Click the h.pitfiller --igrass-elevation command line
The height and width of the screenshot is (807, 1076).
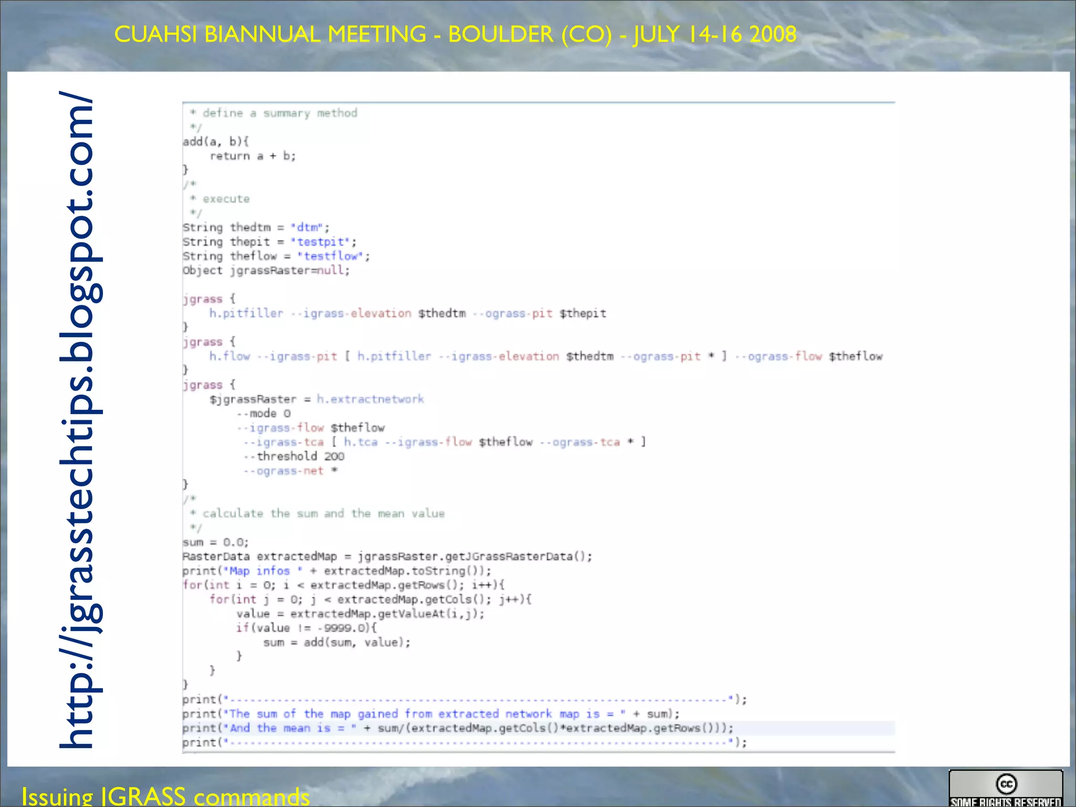point(408,313)
